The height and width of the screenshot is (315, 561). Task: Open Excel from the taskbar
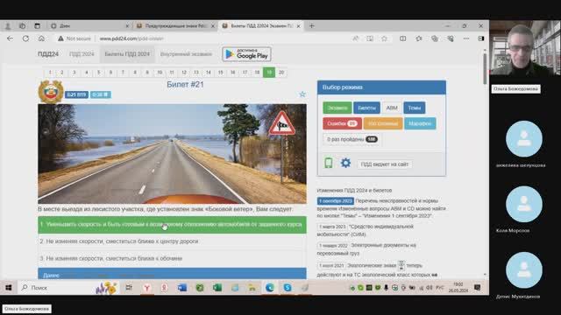(217, 288)
